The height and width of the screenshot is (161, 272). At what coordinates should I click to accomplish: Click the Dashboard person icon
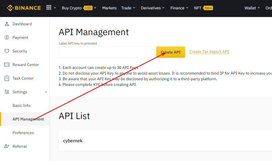[x=7, y=24]
